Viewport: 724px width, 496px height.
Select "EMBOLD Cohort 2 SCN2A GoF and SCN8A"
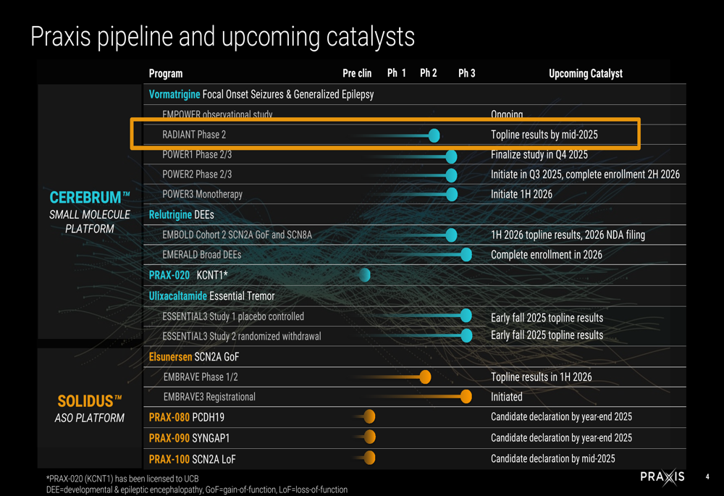point(237,235)
